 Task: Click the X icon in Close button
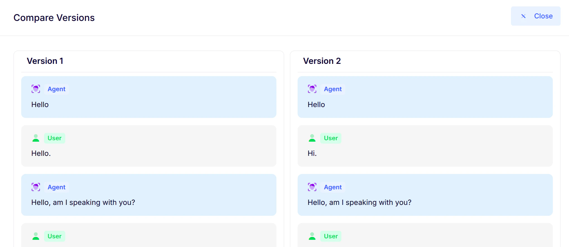pyautogui.click(x=524, y=16)
